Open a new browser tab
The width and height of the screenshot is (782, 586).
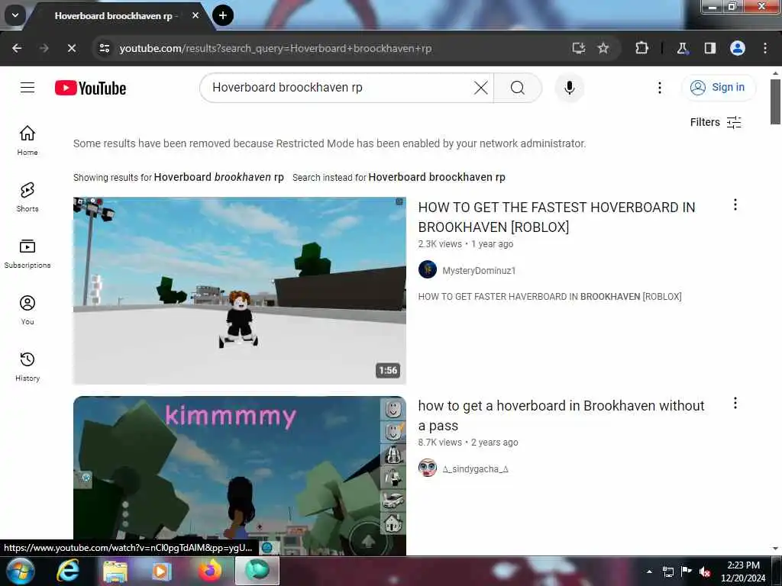tap(222, 15)
